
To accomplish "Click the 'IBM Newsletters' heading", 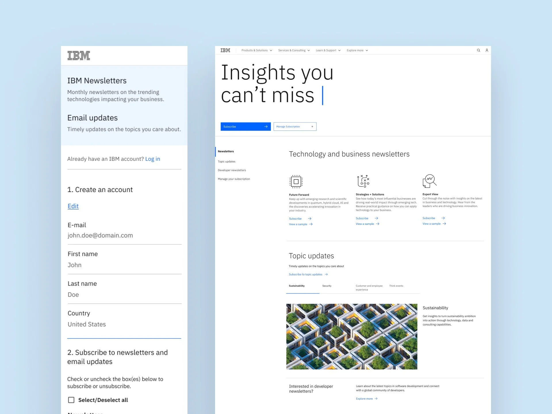I will point(97,81).
